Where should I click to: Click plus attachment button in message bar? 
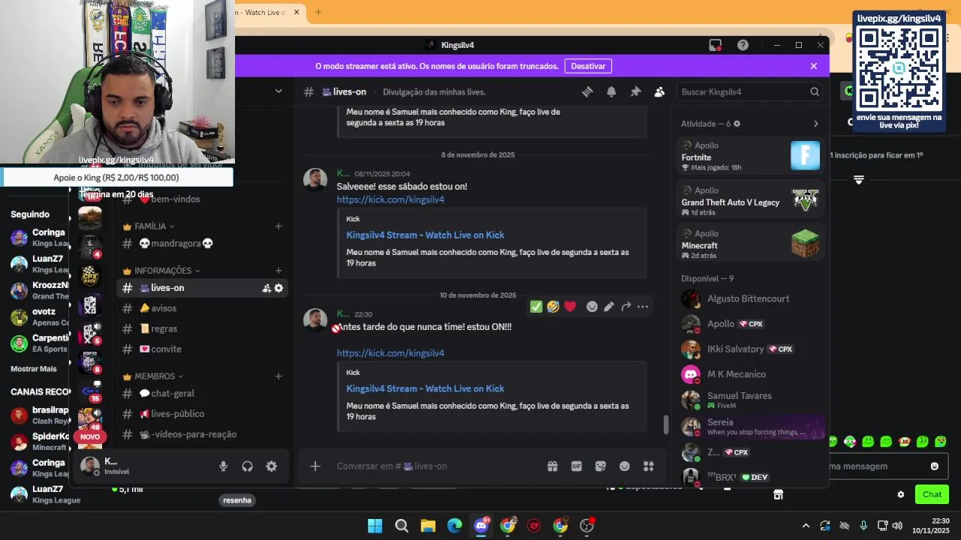315,466
